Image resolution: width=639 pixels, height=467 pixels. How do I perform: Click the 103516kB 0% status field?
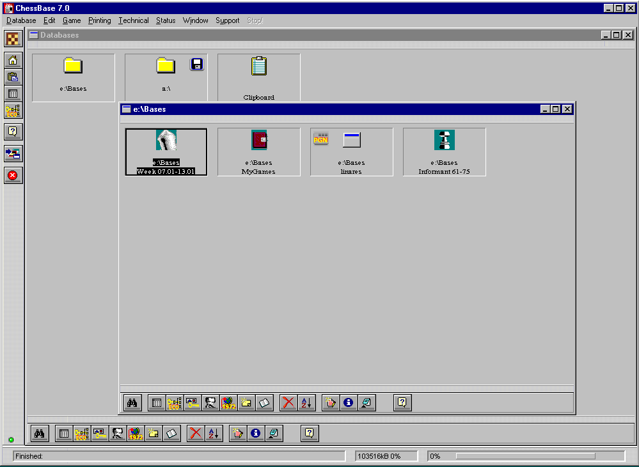pyautogui.click(x=386, y=456)
